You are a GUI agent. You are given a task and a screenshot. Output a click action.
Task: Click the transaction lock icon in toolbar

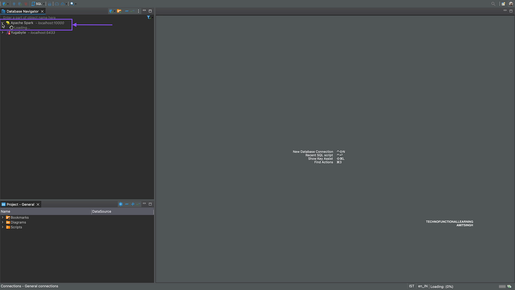click(50, 4)
